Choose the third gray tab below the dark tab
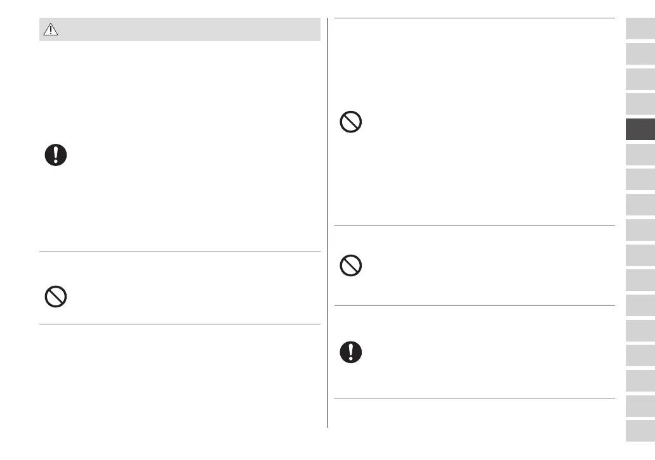 point(640,205)
